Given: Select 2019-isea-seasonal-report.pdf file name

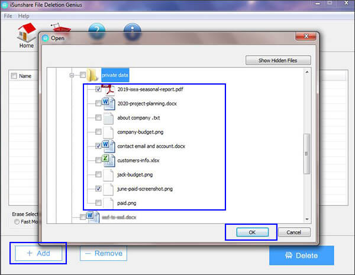Looking at the screenshot, I should 150,89.
